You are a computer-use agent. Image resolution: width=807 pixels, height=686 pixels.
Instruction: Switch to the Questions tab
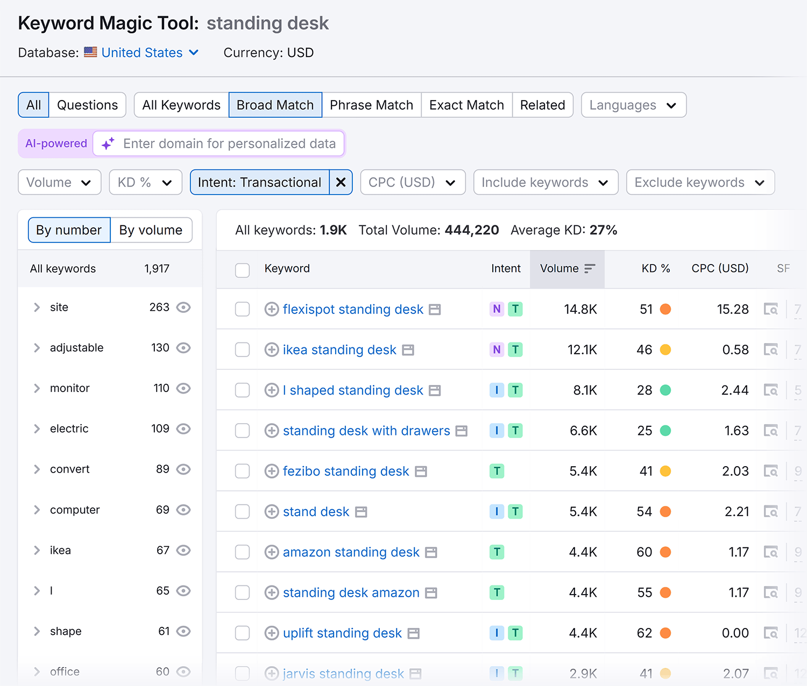tap(87, 105)
